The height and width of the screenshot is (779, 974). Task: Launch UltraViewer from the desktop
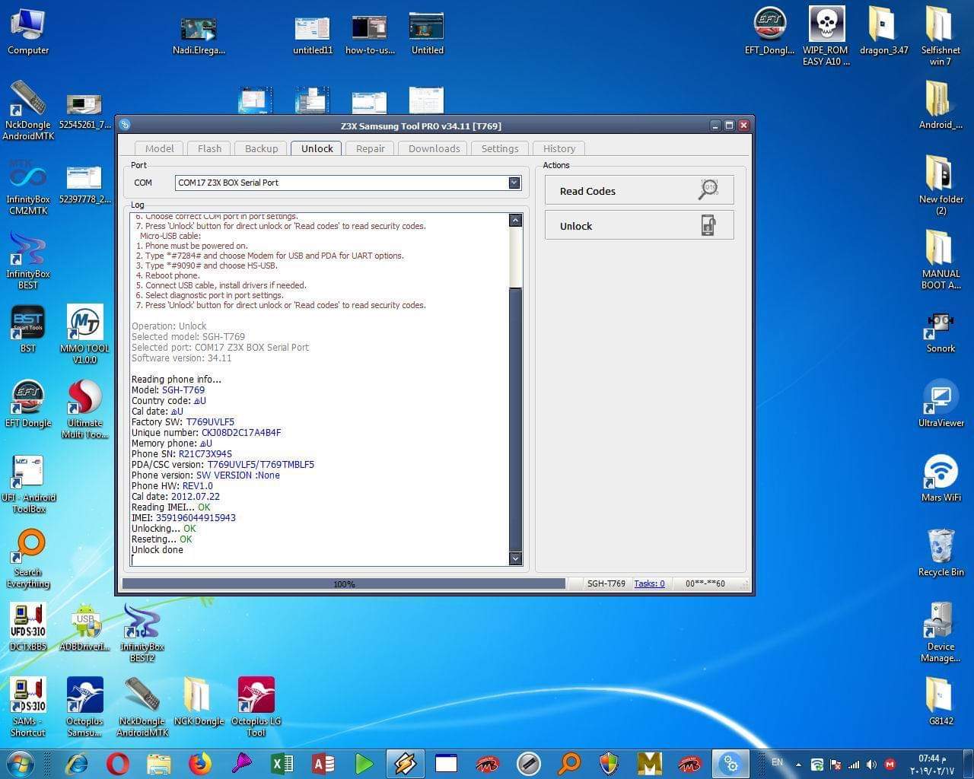click(x=941, y=403)
